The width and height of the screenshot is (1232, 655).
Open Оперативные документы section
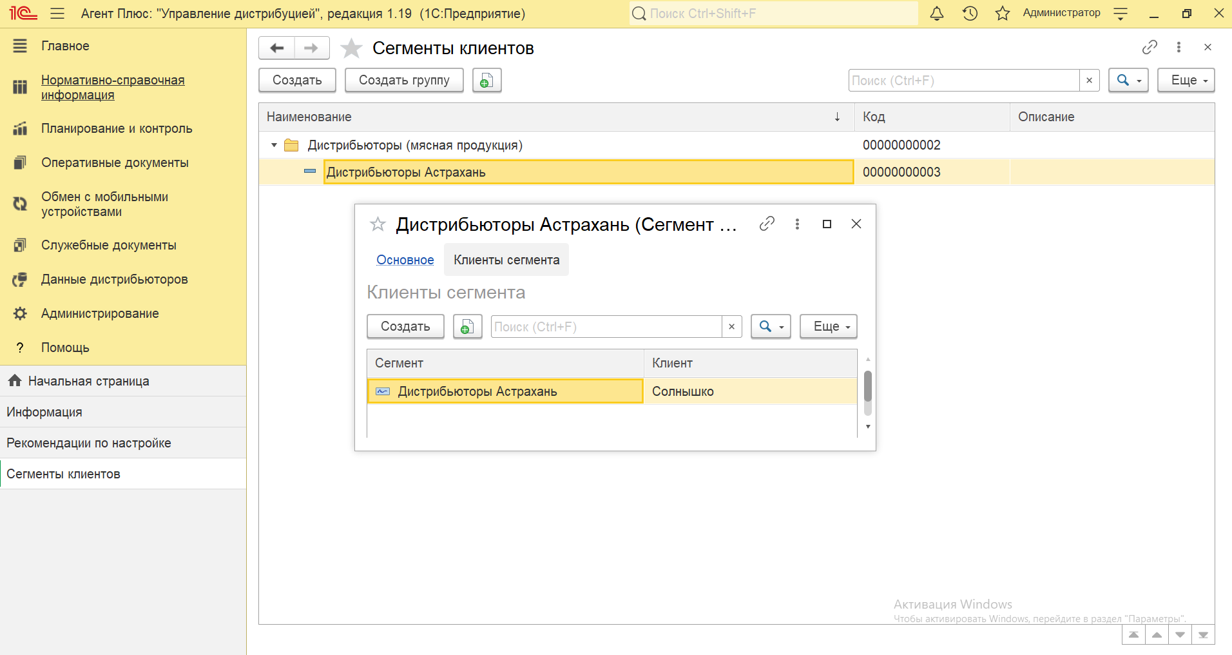(115, 162)
